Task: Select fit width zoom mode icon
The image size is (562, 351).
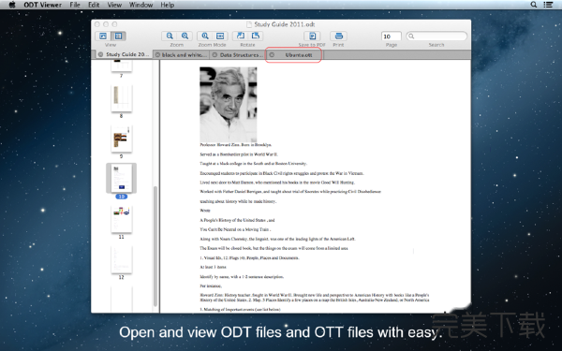Action: click(x=220, y=36)
